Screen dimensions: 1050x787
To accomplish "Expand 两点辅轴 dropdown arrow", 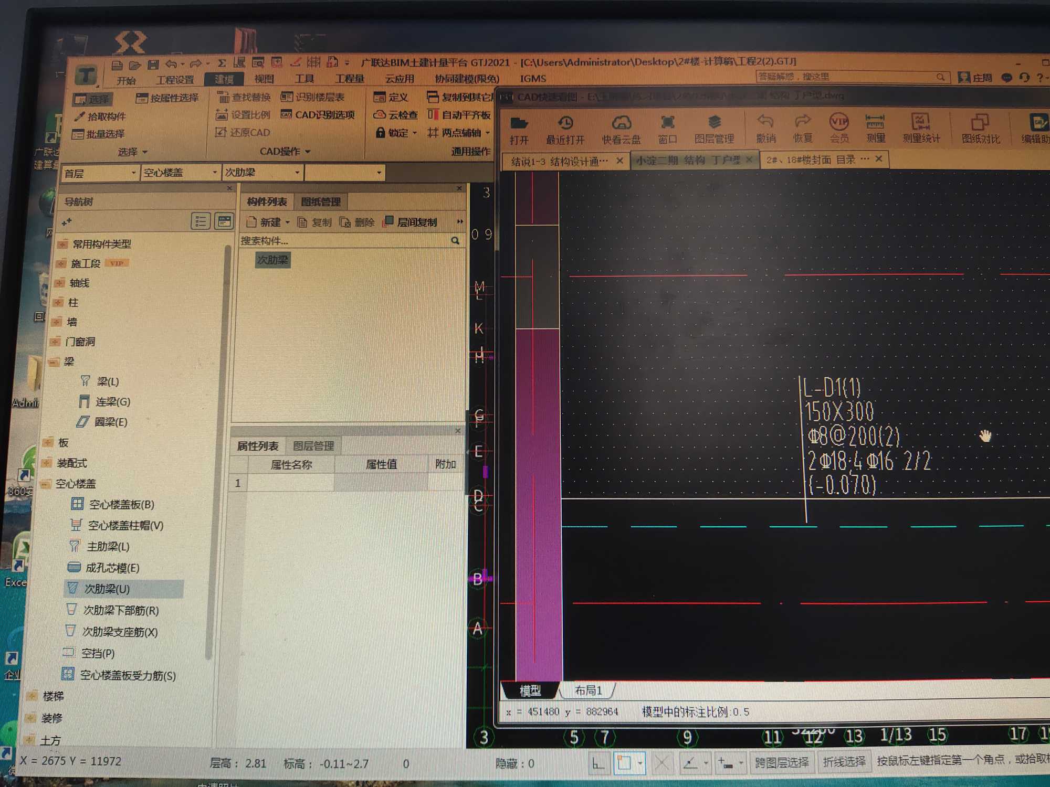I will pos(488,133).
